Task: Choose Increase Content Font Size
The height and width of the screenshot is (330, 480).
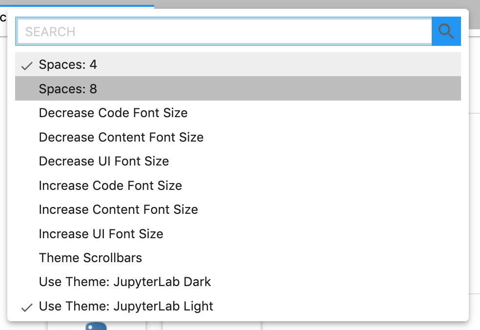Action: coord(118,209)
